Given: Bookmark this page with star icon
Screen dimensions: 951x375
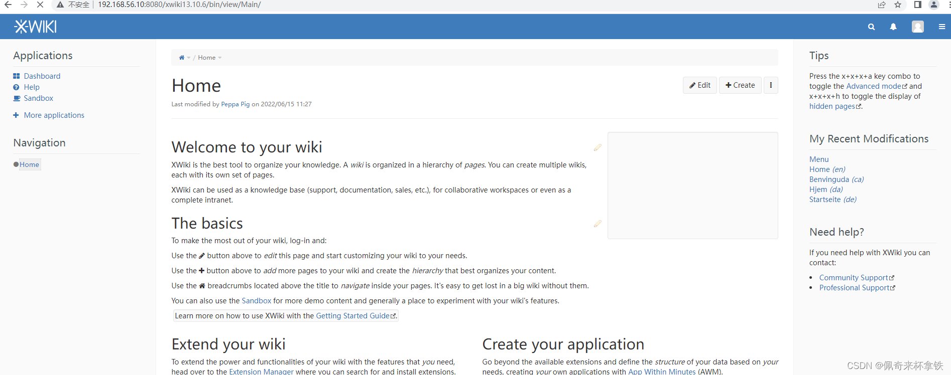Looking at the screenshot, I should (898, 5).
